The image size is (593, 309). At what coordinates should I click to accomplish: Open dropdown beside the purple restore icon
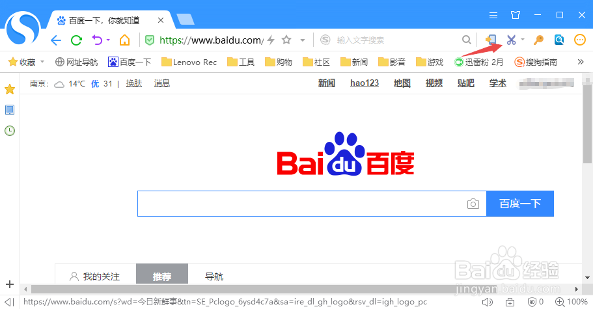pos(108,40)
